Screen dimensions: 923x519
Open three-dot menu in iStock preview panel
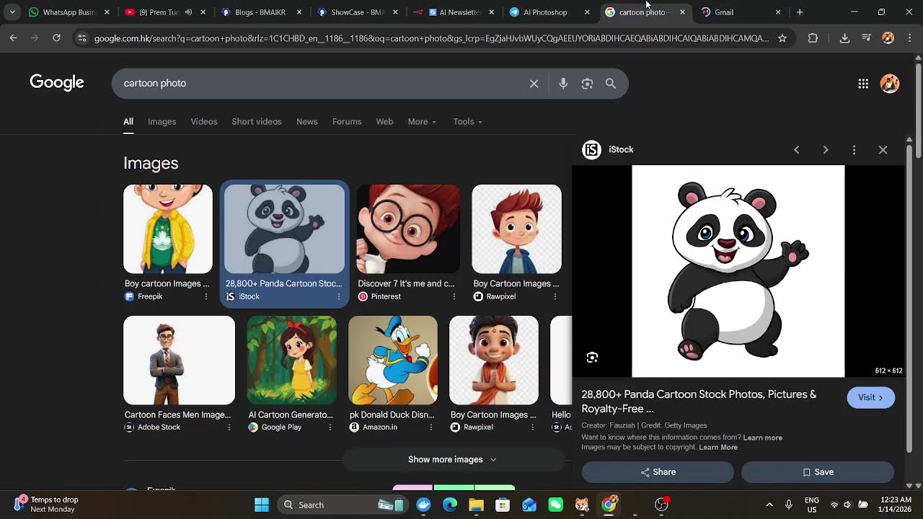click(x=854, y=150)
